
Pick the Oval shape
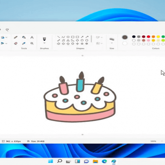(68, 37)
